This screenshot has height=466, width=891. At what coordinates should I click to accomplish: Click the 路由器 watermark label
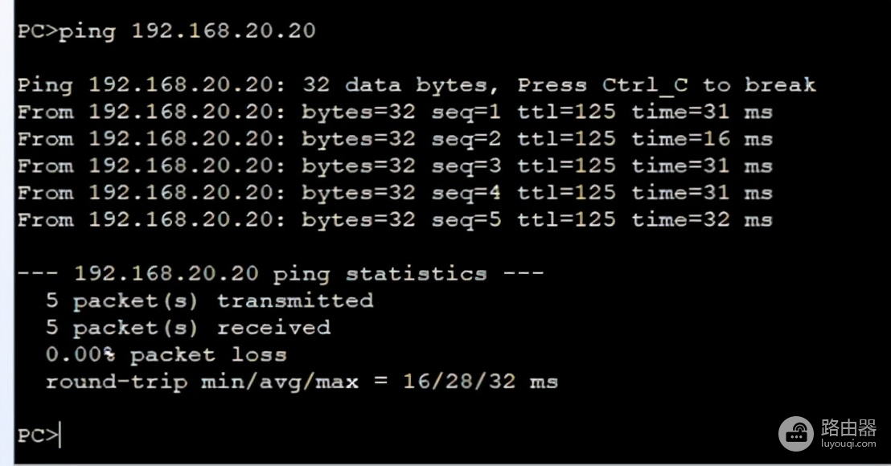(848, 427)
